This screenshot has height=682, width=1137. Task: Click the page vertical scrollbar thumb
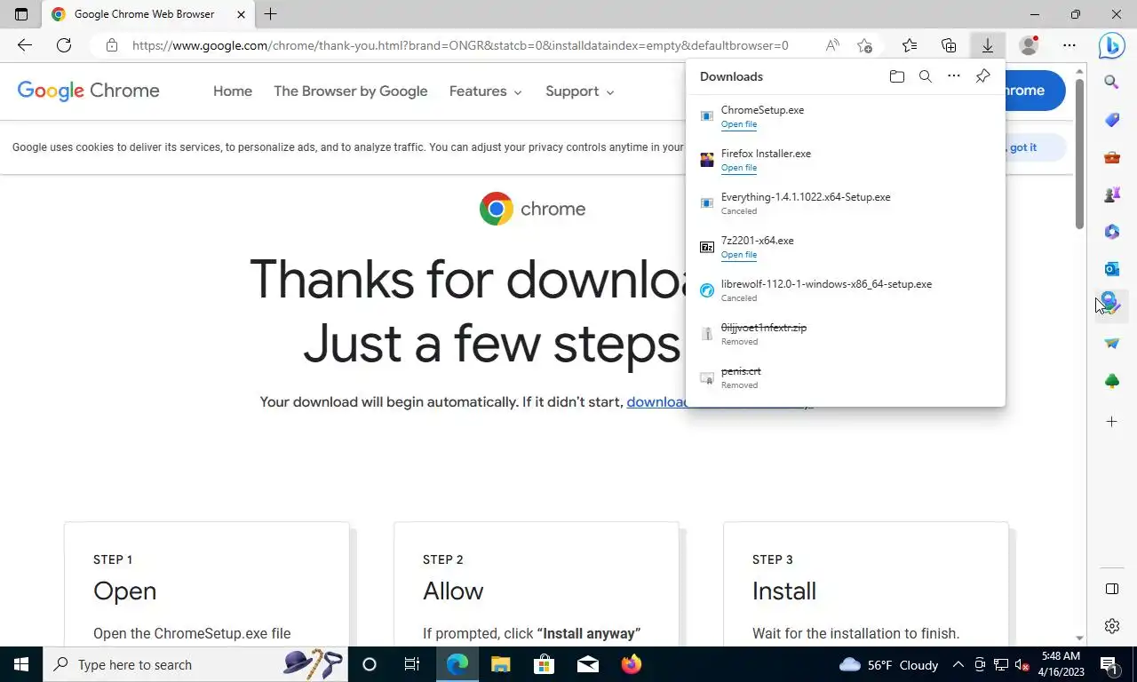(1079, 154)
